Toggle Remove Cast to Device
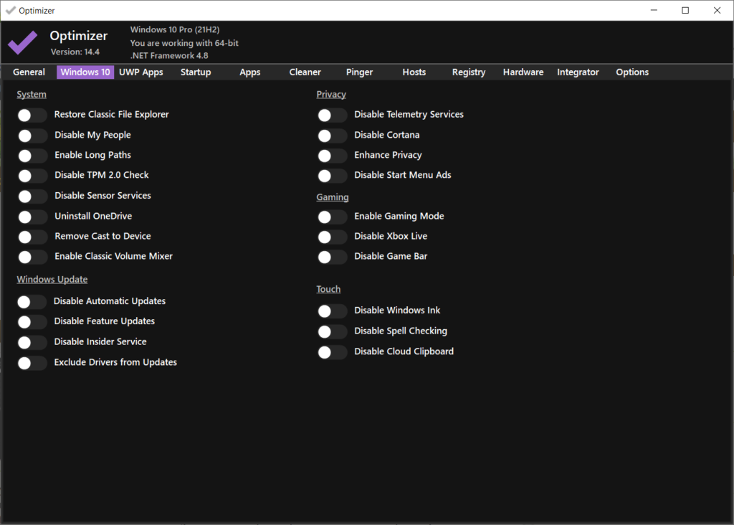Image resolution: width=734 pixels, height=525 pixels. pyautogui.click(x=32, y=237)
